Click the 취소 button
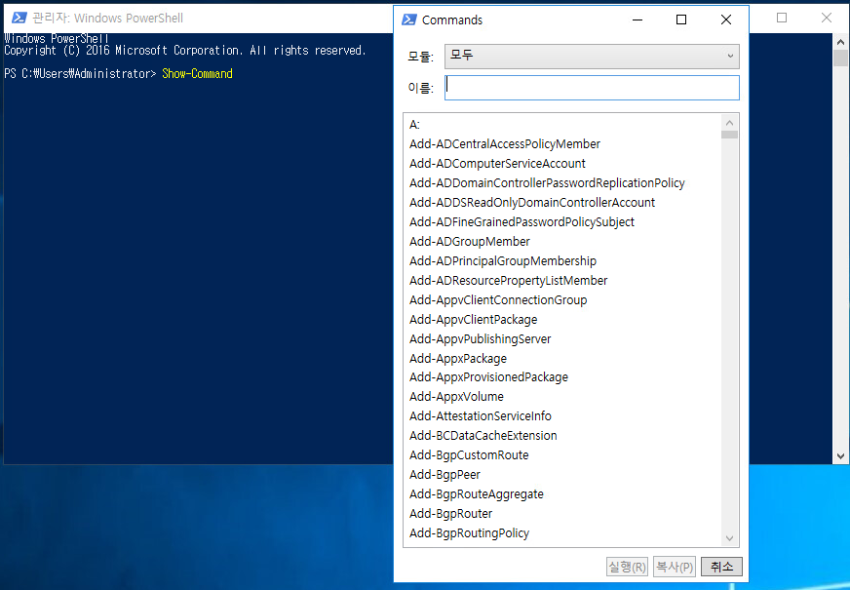 click(x=721, y=567)
